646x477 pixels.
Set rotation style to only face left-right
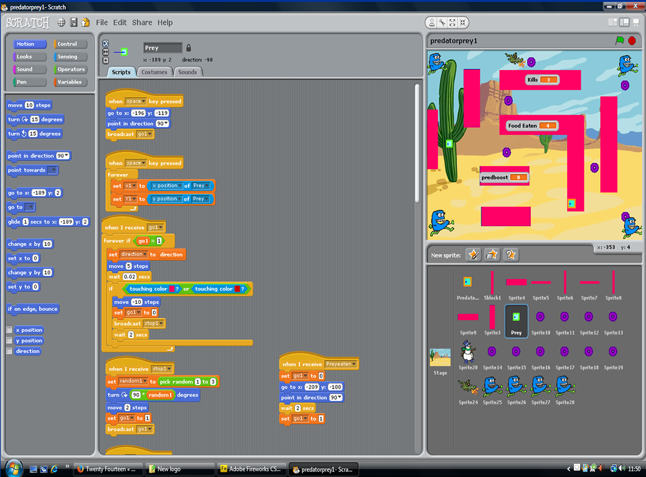click(x=106, y=52)
